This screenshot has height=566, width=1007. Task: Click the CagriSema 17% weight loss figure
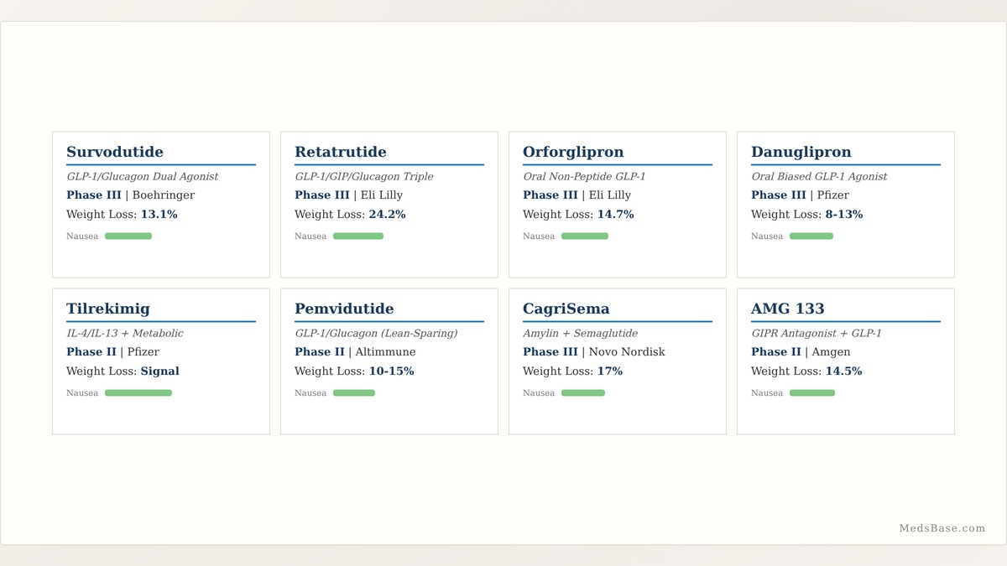pos(610,371)
